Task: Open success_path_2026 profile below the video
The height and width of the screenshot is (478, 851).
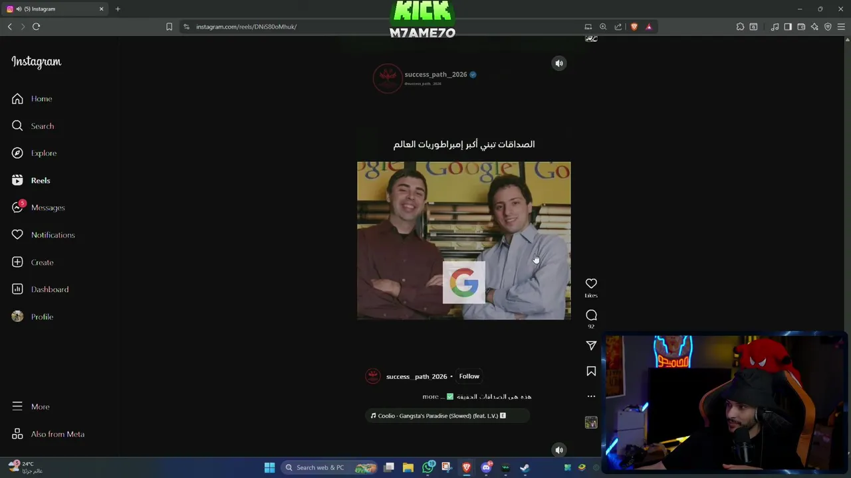Action: pyautogui.click(x=416, y=376)
